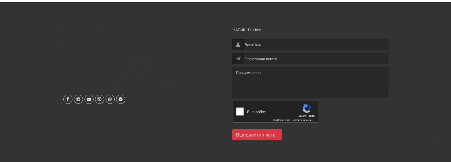Open the "умови використання" link
The image size is (451, 162).
click(304, 120)
